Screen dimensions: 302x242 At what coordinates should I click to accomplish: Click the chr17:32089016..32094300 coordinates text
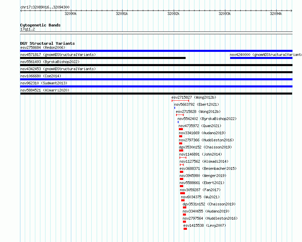(x=45, y=7)
